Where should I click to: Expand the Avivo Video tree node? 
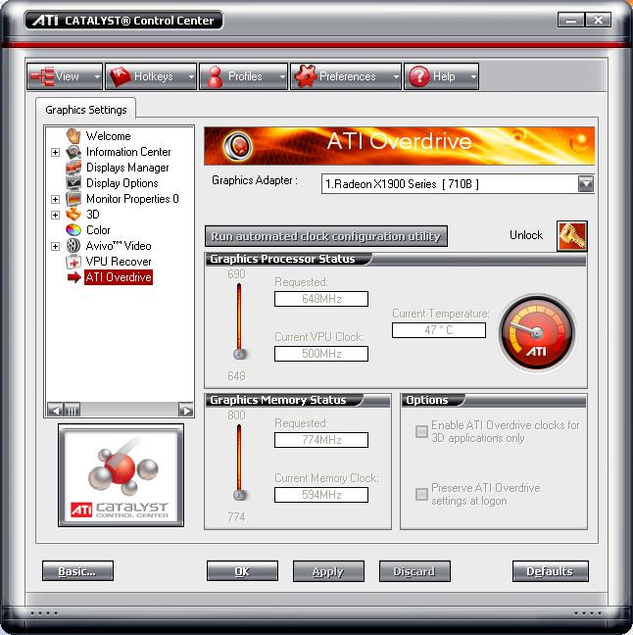tap(56, 246)
